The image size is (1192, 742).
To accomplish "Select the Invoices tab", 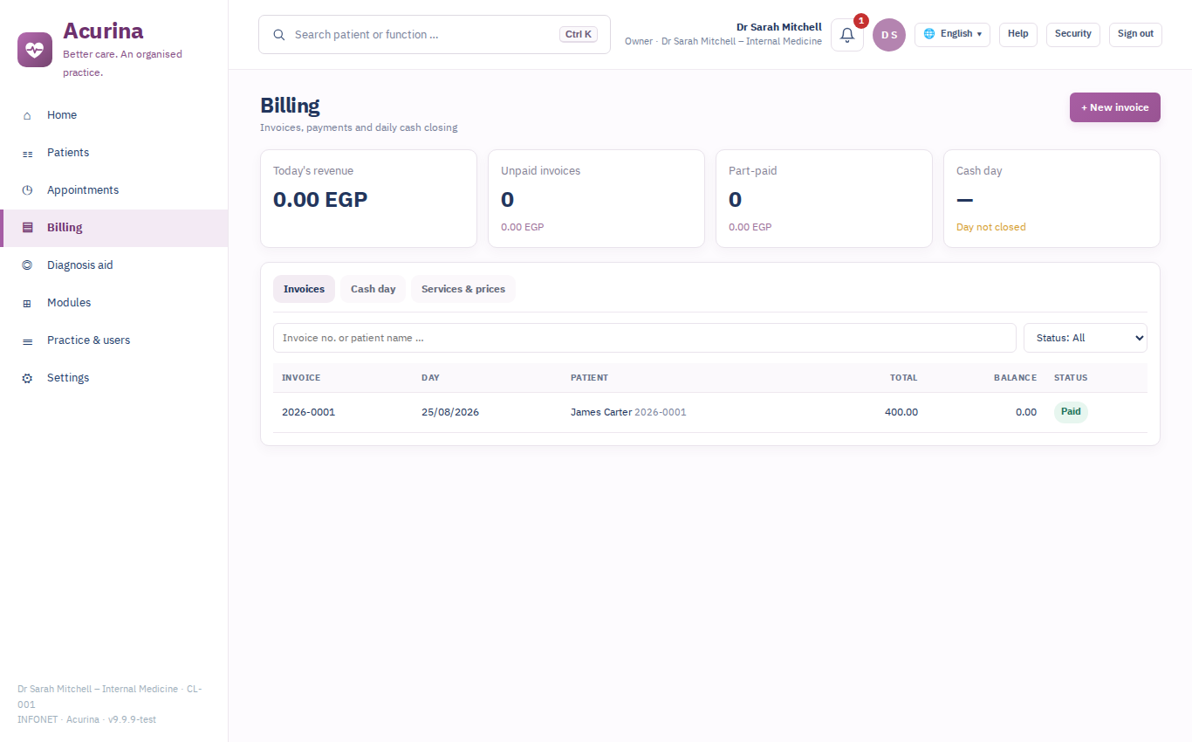I will click(x=304, y=289).
